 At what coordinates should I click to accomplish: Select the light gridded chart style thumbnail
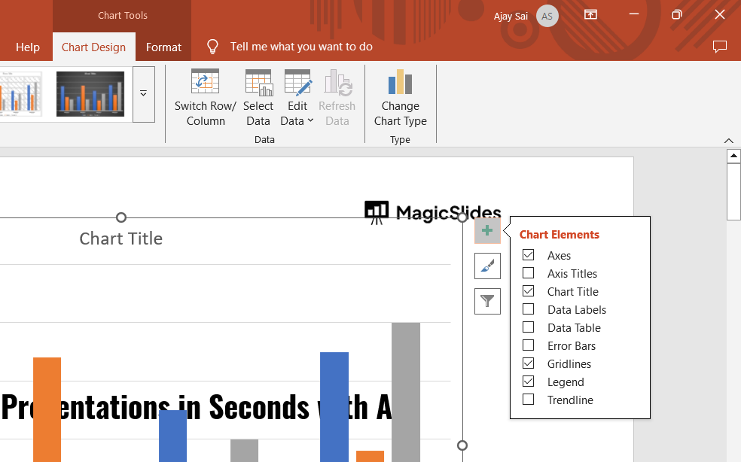tap(21, 94)
